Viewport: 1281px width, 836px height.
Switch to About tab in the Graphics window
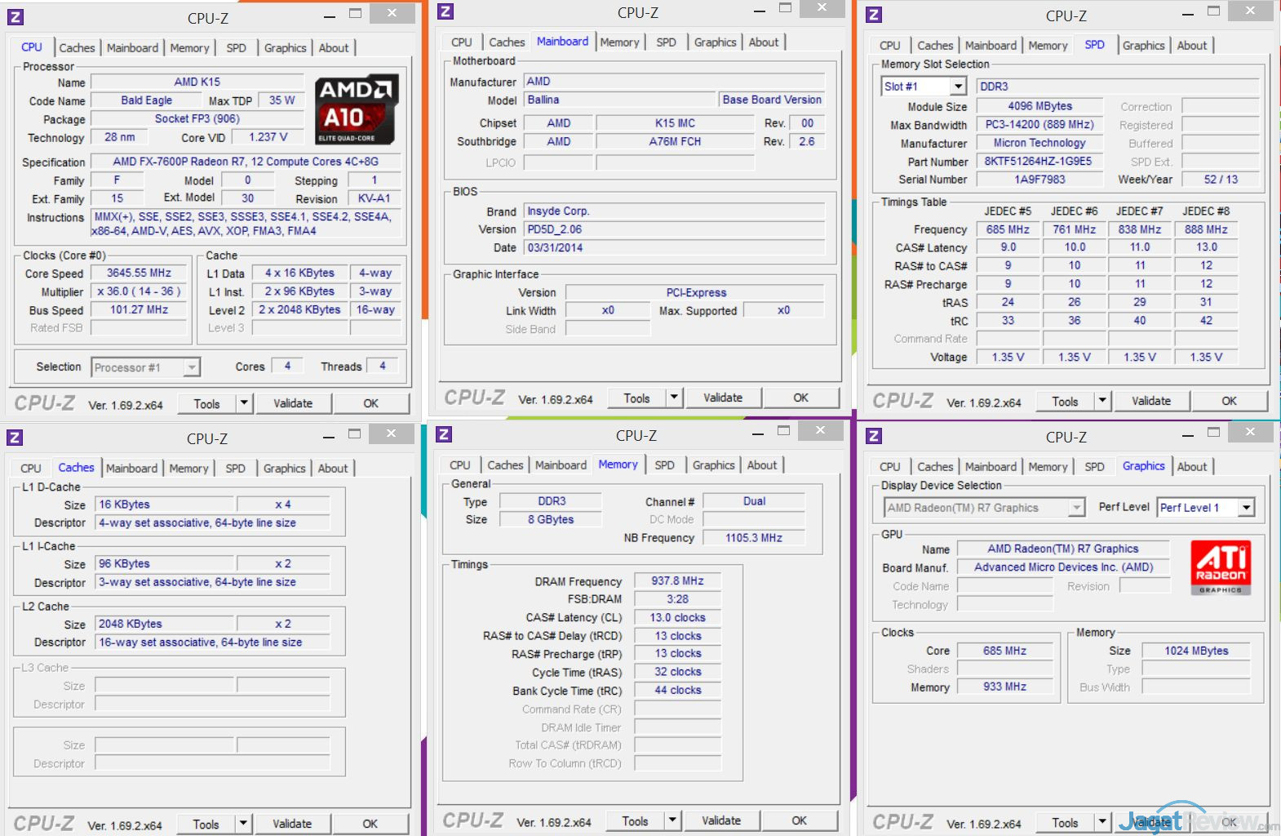1191,467
